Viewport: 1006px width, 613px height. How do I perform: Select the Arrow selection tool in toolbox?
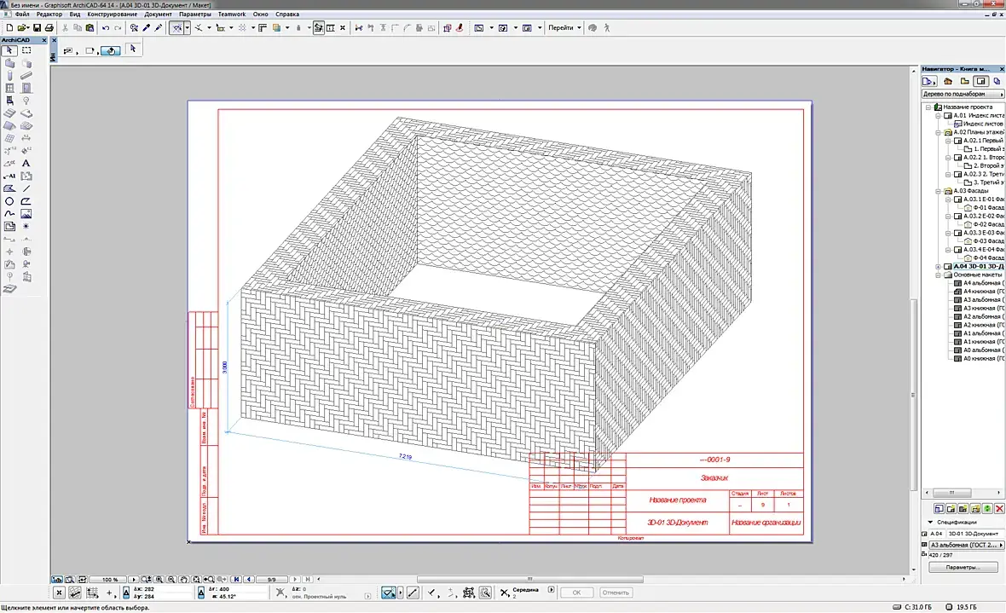9,51
